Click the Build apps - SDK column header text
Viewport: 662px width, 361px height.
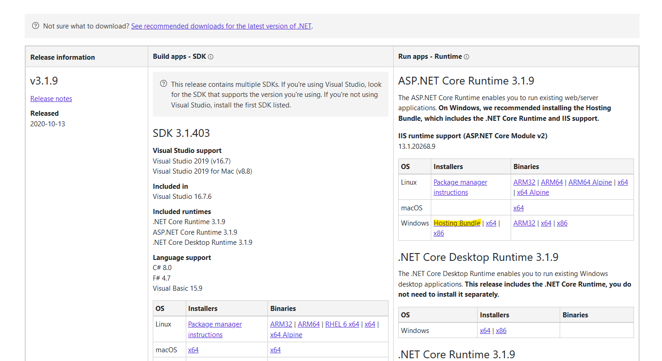pos(179,56)
